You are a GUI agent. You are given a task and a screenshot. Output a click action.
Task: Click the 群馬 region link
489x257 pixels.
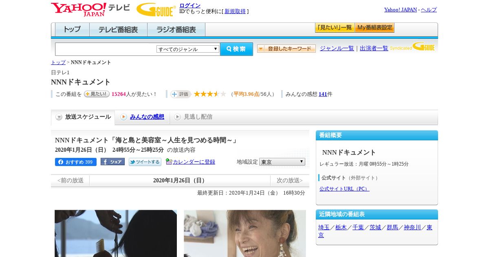(392, 228)
